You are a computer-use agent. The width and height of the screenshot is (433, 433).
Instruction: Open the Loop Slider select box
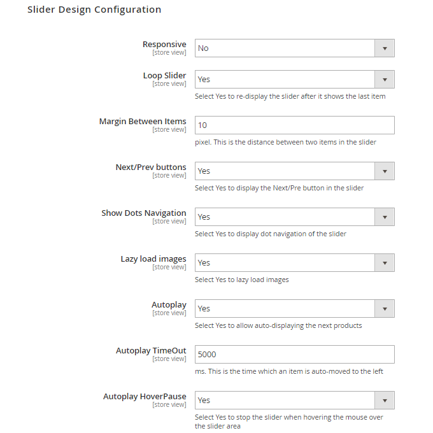pyautogui.click(x=285, y=80)
